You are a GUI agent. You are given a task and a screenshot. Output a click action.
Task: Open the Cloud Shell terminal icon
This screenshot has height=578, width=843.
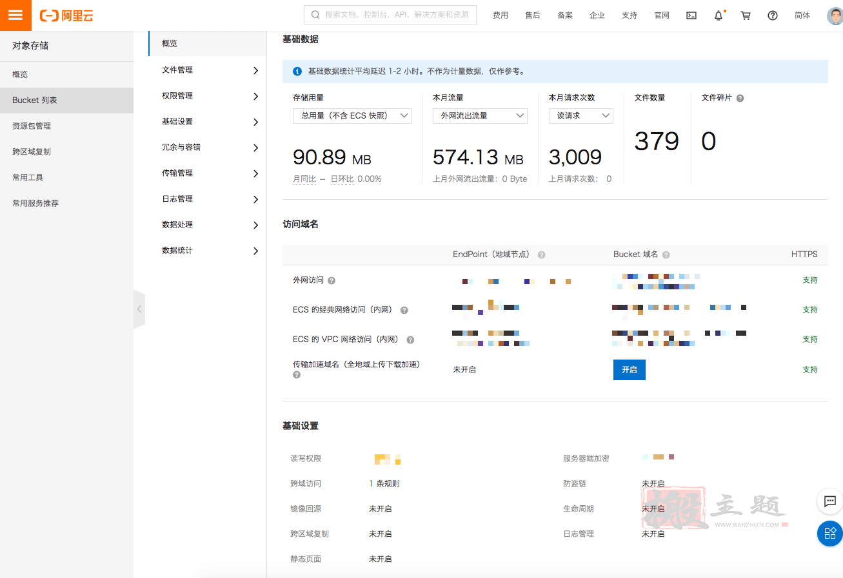pos(691,15)
